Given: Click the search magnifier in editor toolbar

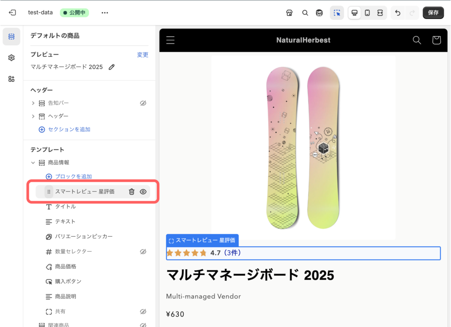Looking at the screenshot, I should (x=305, y=13).
